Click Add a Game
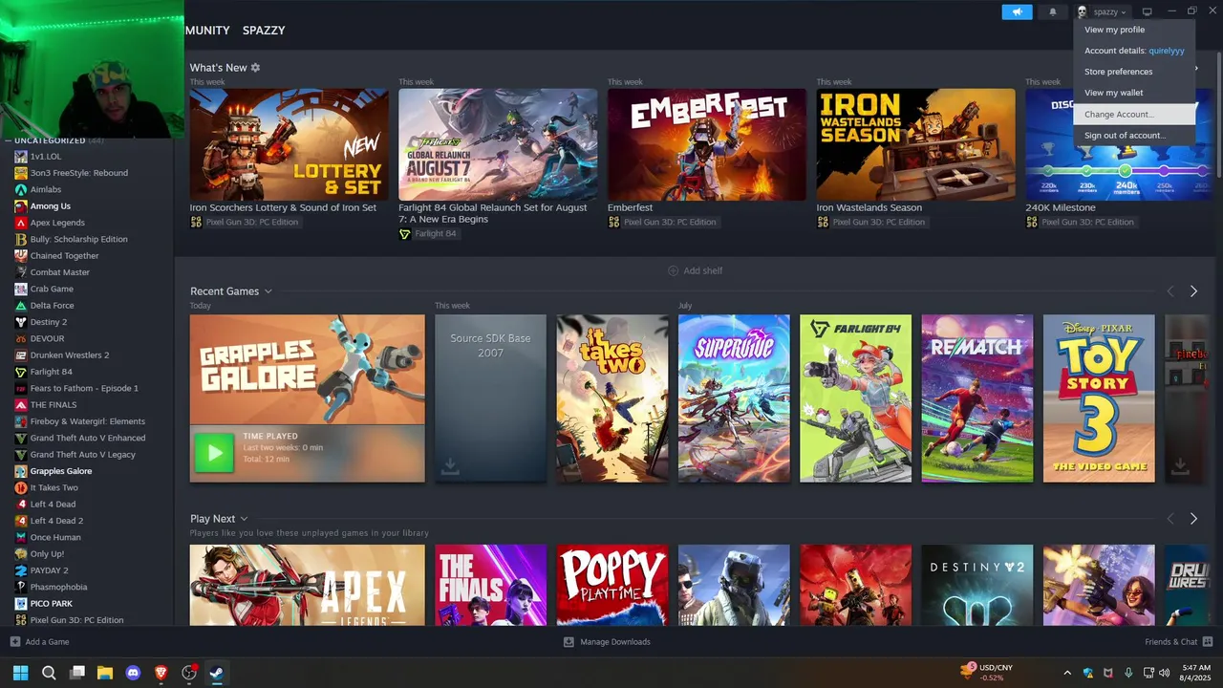1223x688 pixels. point(39,642)
